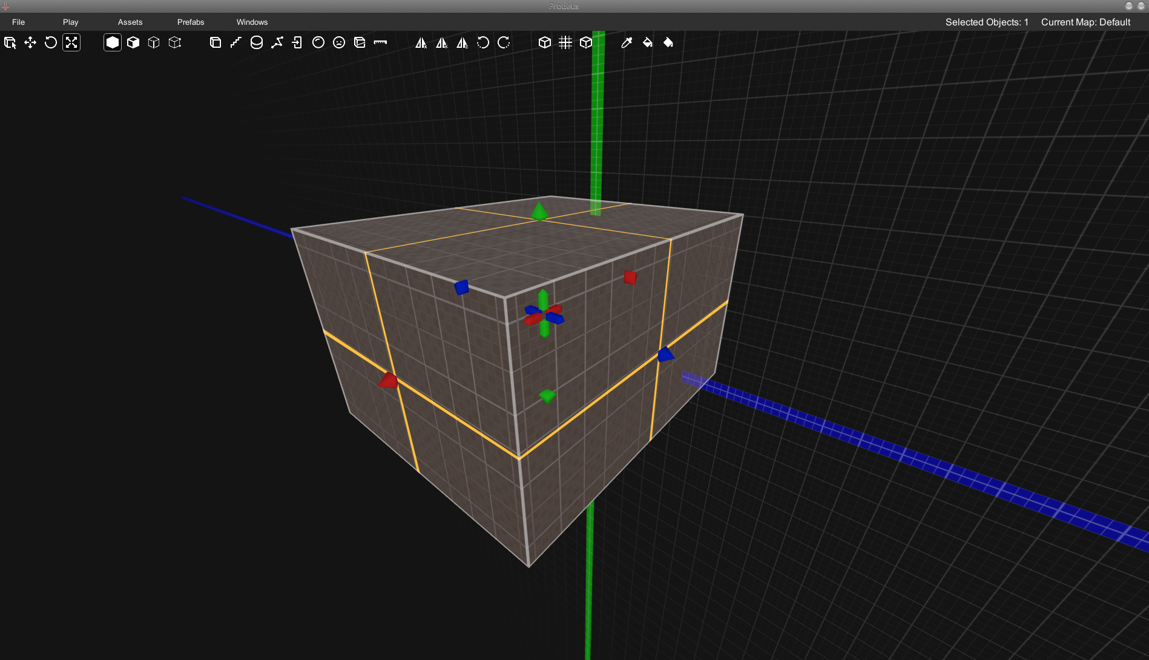Activate the Move tool
Screen dimensions: 1149x660
30,43
